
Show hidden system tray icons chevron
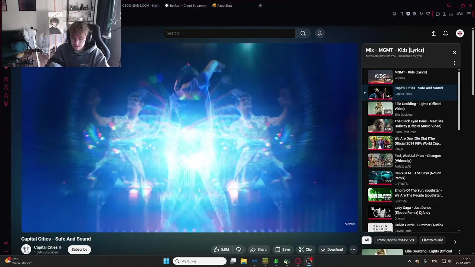point(409,261)
